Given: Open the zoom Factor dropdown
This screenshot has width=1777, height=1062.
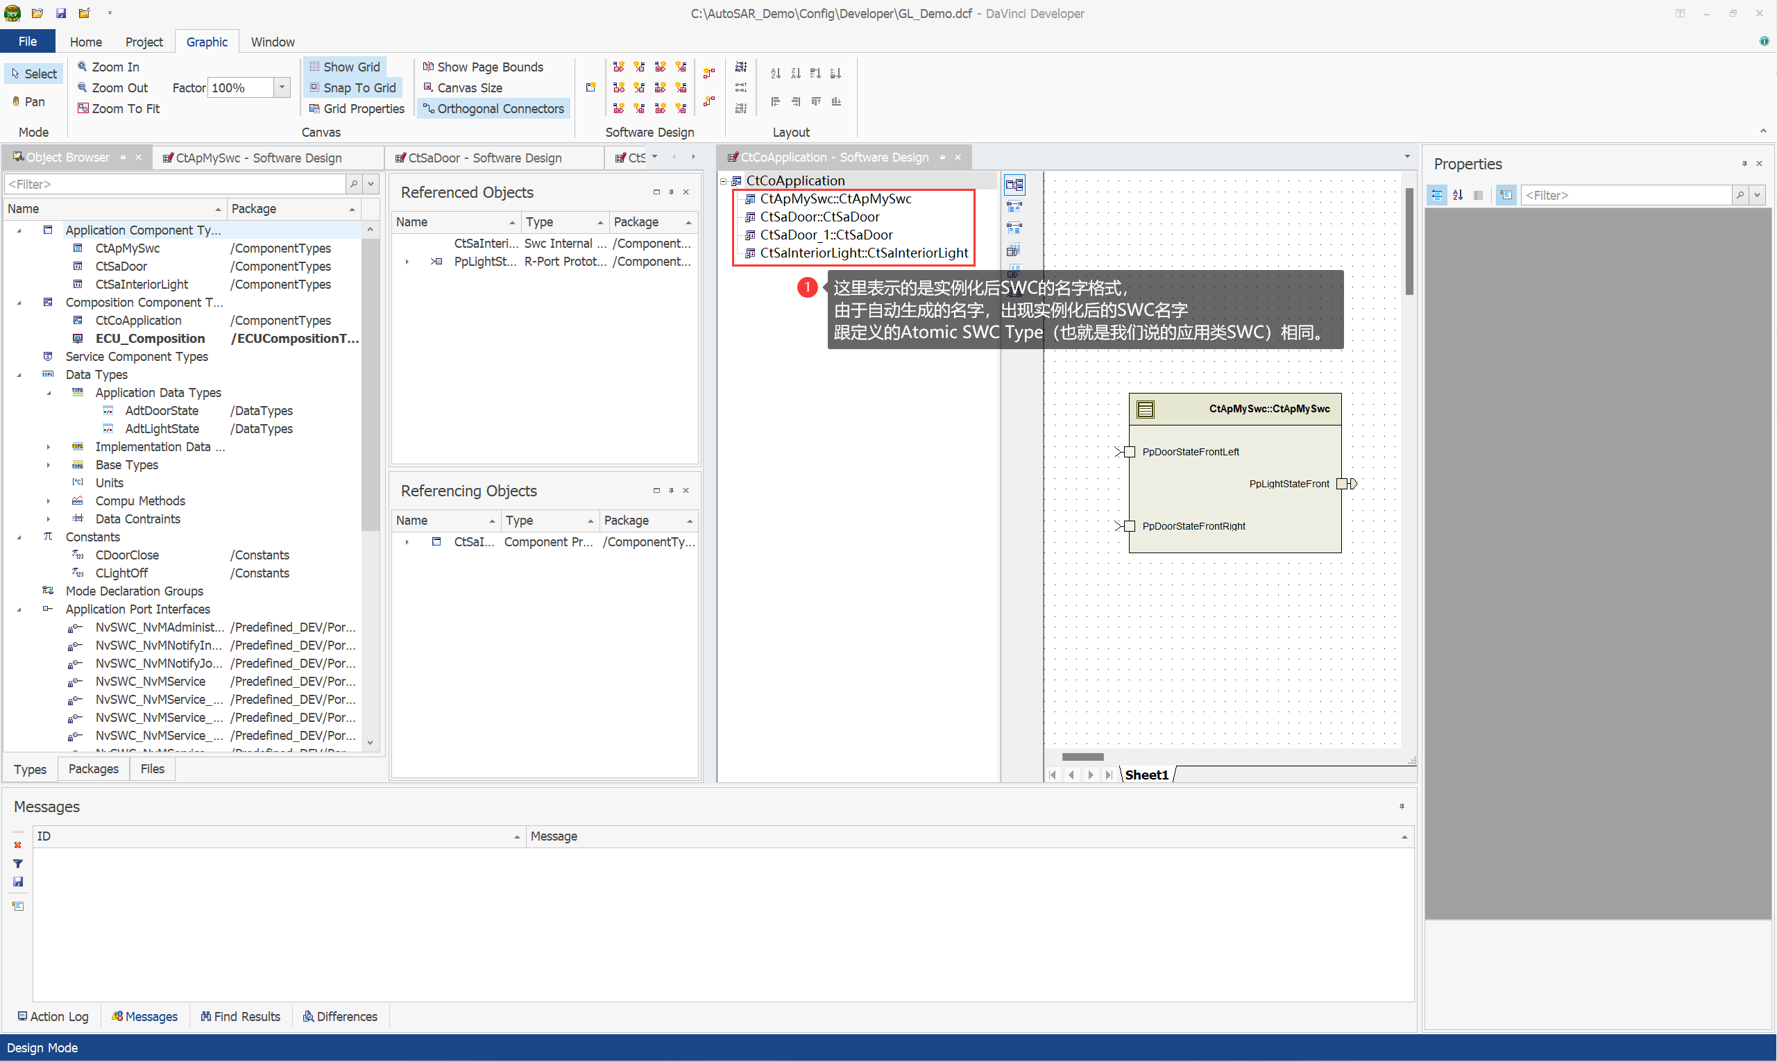Looking at the screenshot, I should pyautogui.click(x=282, y=87).
